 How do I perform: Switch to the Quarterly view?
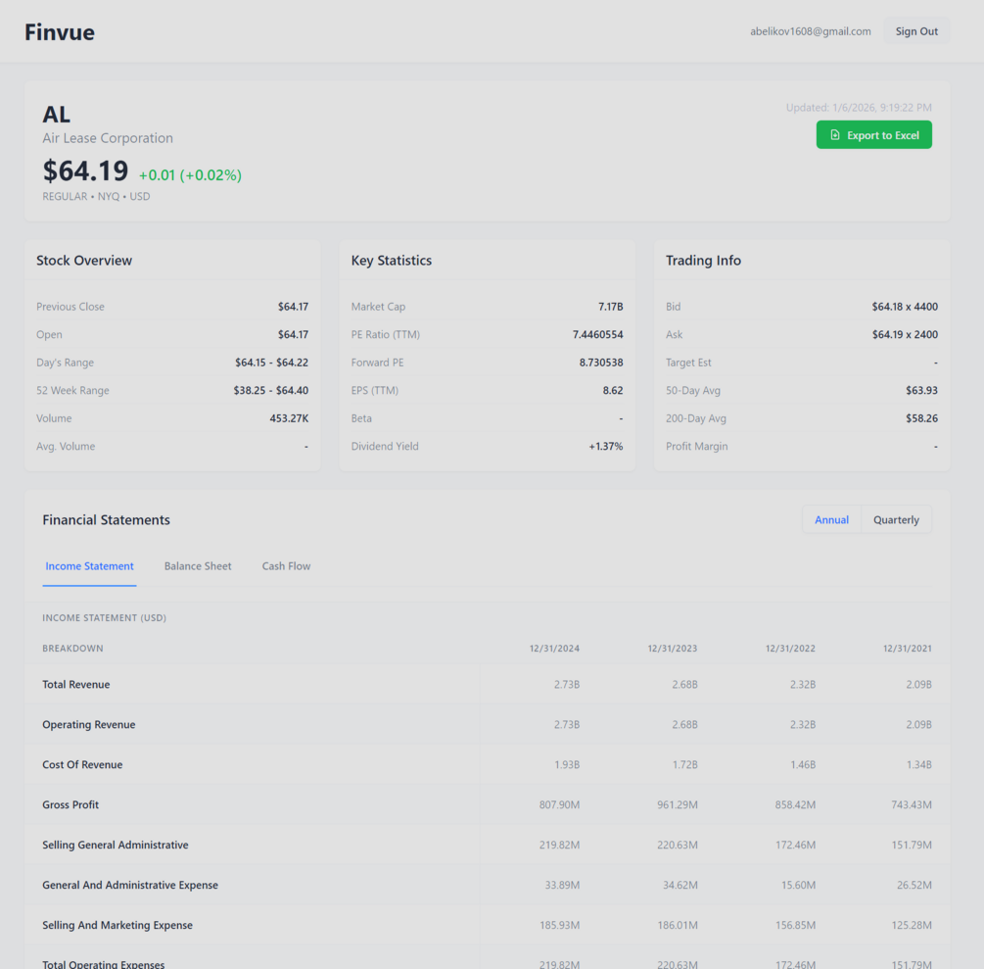pyautogui.click(x=896, y=520)
